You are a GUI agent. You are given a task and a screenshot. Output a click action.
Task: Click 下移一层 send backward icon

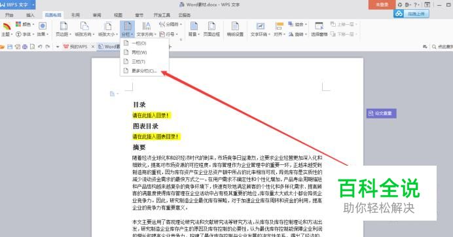[x=333, y=34]
